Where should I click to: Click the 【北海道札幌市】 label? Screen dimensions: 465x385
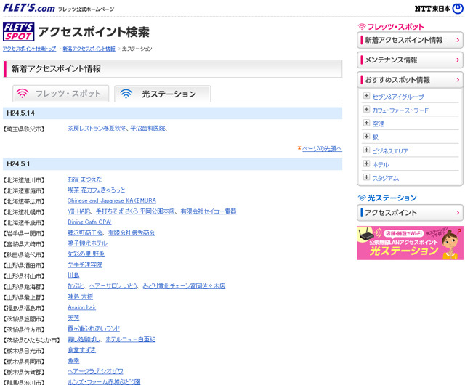[x=24, y=212]
